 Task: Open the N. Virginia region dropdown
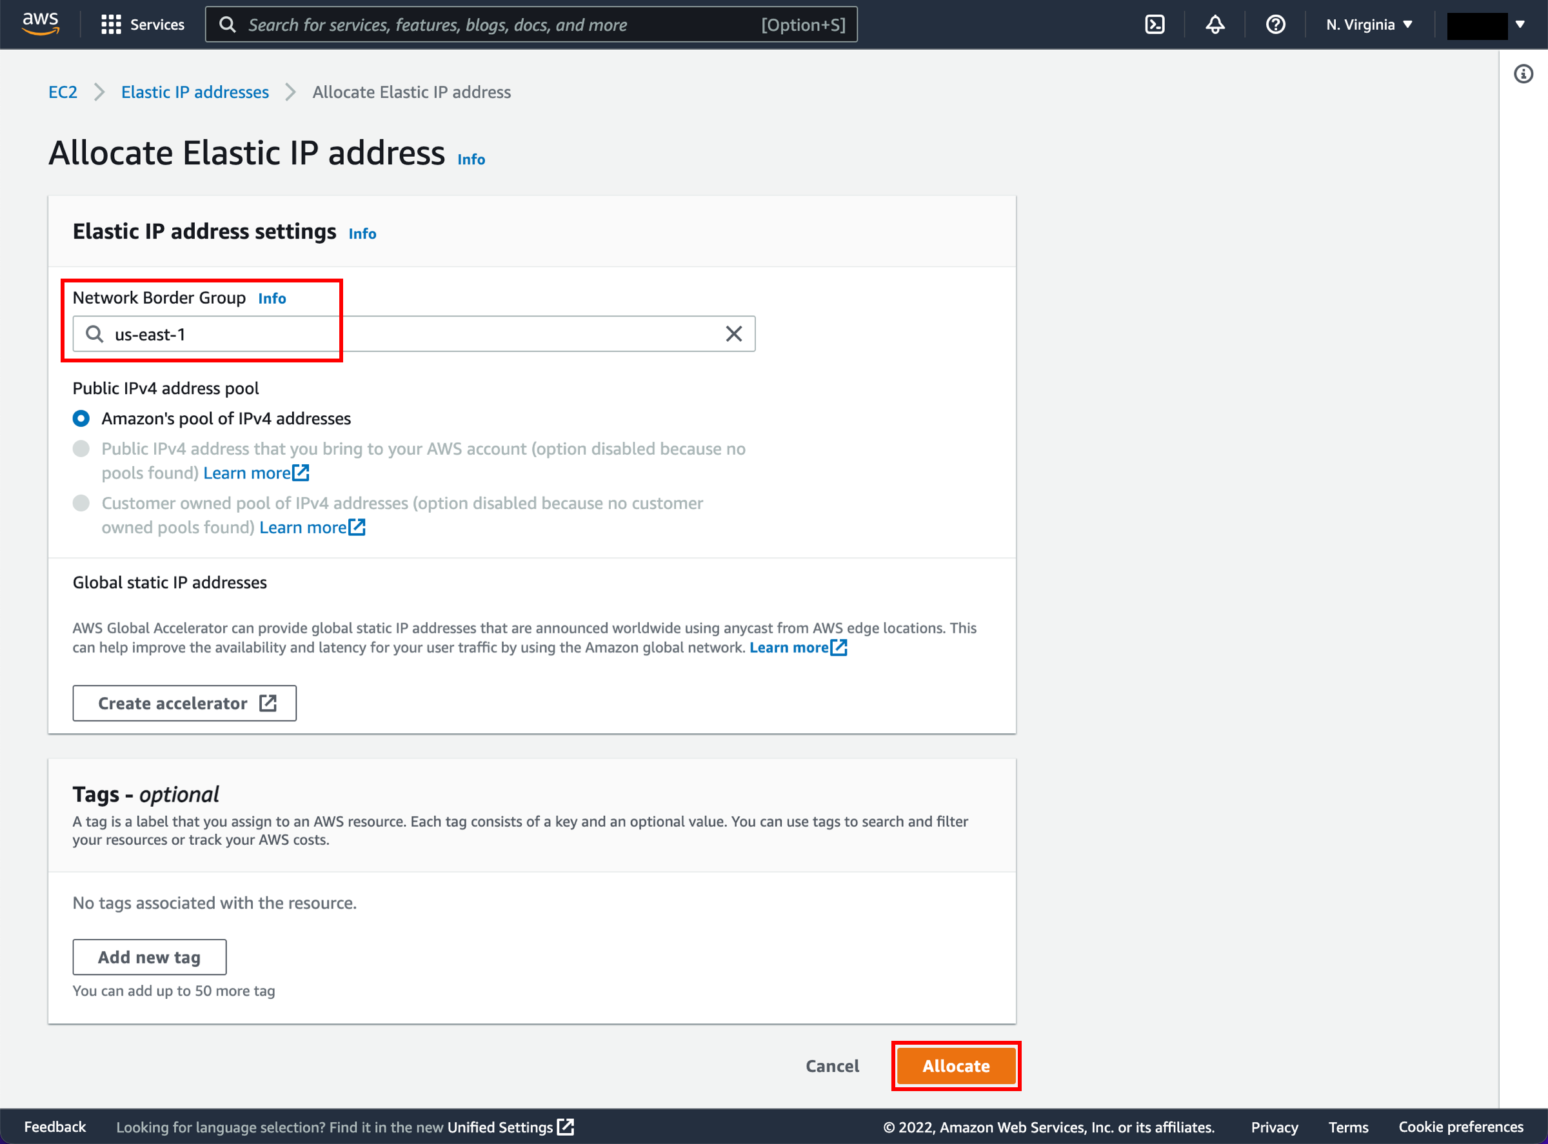1369,25
